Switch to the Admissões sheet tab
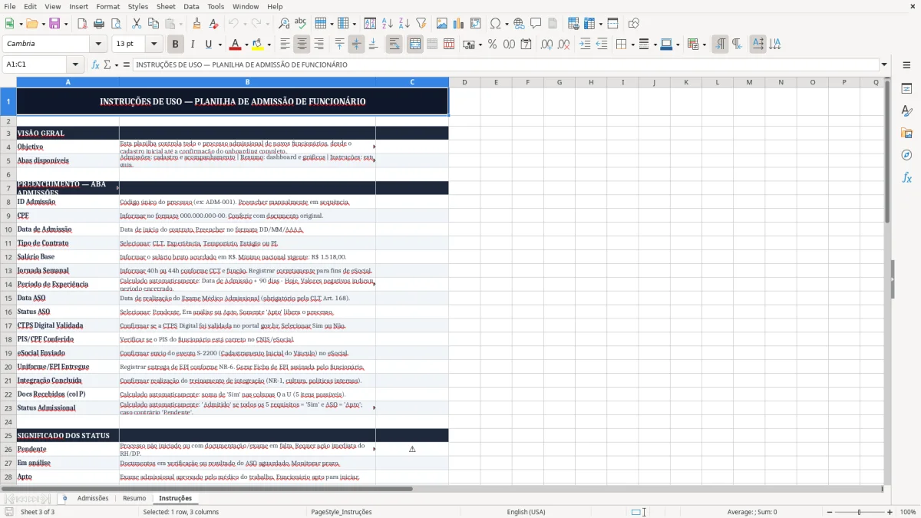This screenshot has width=921, height=518. point(93,498)
